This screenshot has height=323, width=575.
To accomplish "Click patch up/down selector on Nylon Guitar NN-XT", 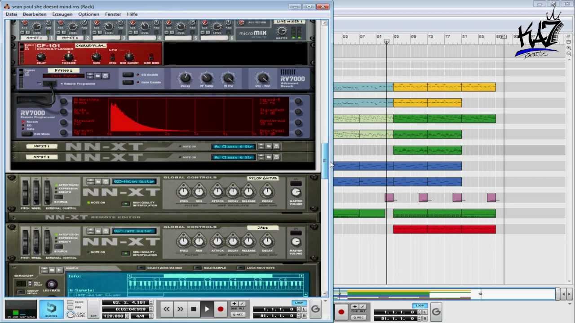I will 90,181.
